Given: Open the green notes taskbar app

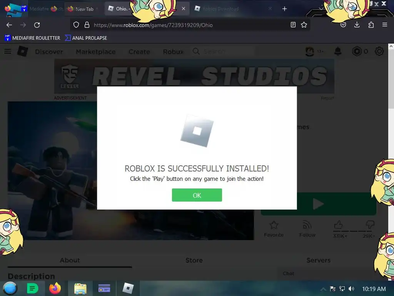Looking at the screenshot, I should [32, 288].
